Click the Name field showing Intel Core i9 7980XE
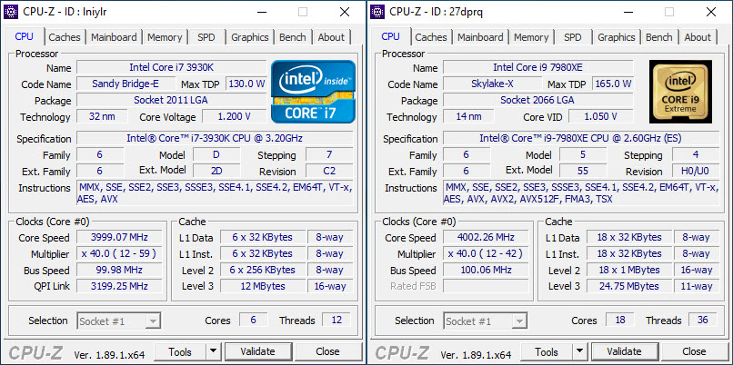The height and width of the screenshot is (365, 733). coord(538,67)
